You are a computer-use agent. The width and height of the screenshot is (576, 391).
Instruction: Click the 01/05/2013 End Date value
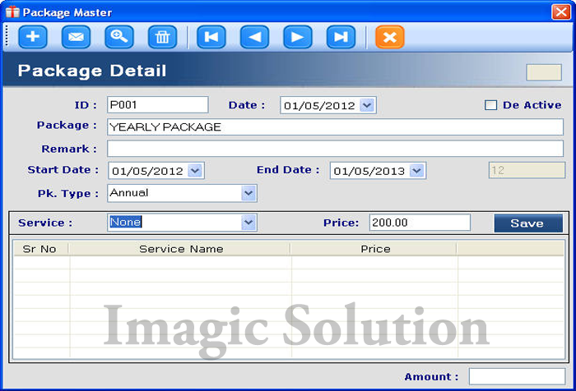(369, 172)
